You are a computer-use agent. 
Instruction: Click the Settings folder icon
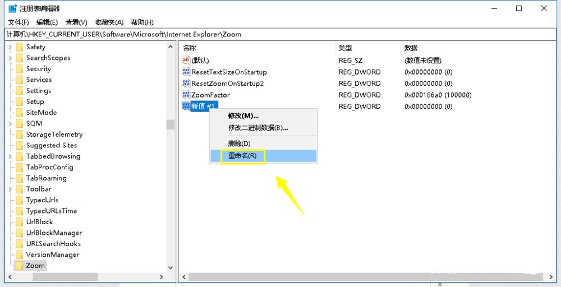(19, 90)
